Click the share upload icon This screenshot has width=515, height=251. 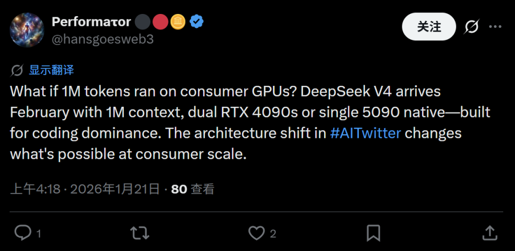[x=489, y=233]
